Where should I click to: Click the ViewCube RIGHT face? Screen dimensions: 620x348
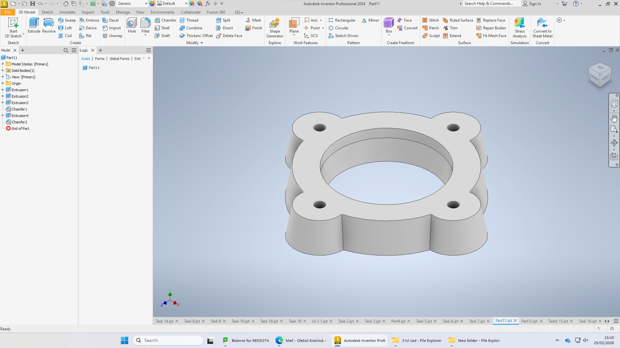(605, 78)
